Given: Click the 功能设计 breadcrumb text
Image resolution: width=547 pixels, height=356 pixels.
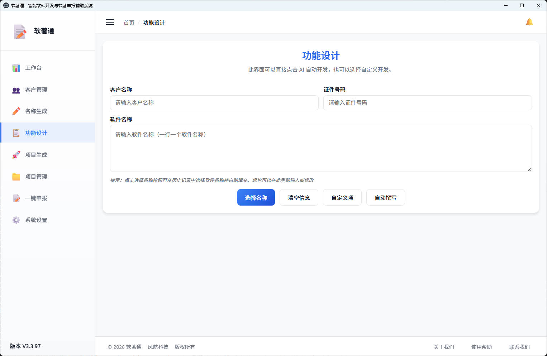Looking at the screenshot, I should [x=154, y=23].
